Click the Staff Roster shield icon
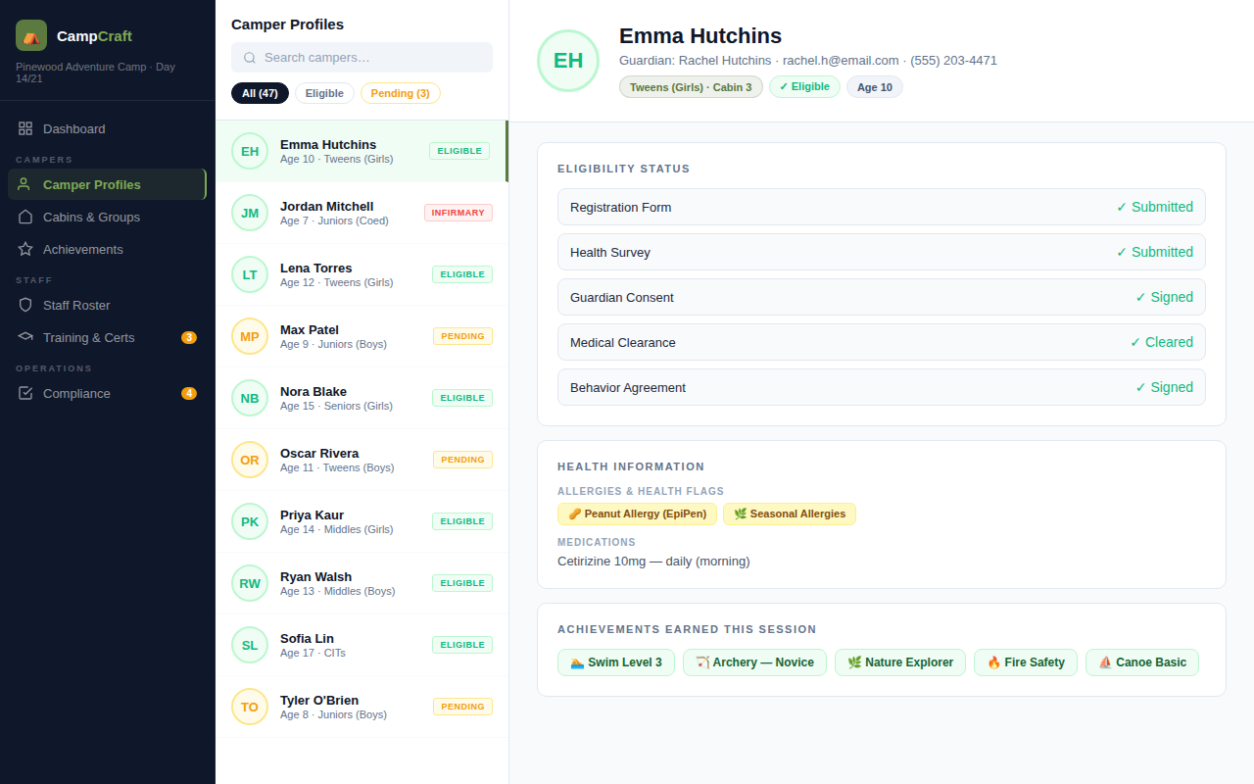 point(25,305)
